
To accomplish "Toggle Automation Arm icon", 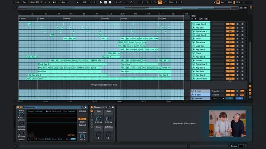I will coord(120,2).
